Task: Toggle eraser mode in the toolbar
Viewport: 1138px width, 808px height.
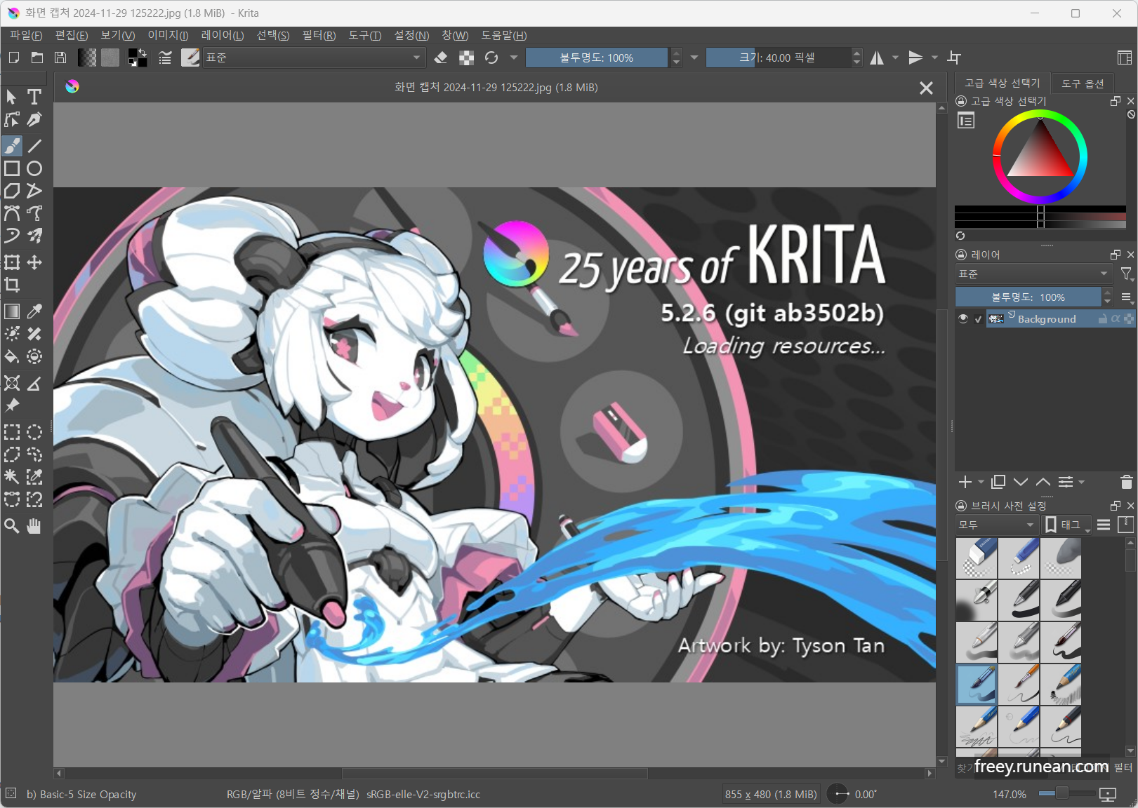Action: point(441,58)
